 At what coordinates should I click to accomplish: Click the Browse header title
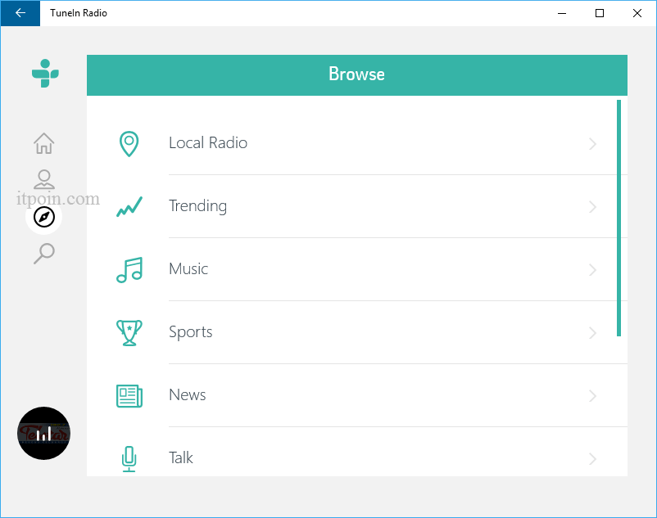coord(356,74)
